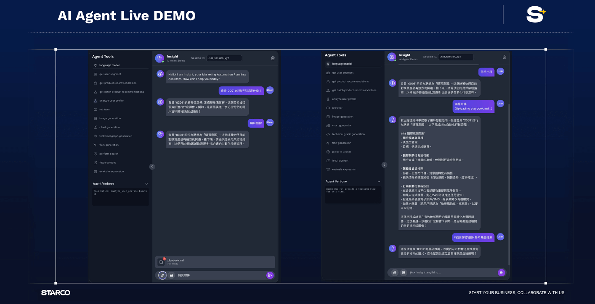The width and height of the screenshot is (595, 304).
Task: Click right chat's vertical scrollbar
Action: coord(509,184)
